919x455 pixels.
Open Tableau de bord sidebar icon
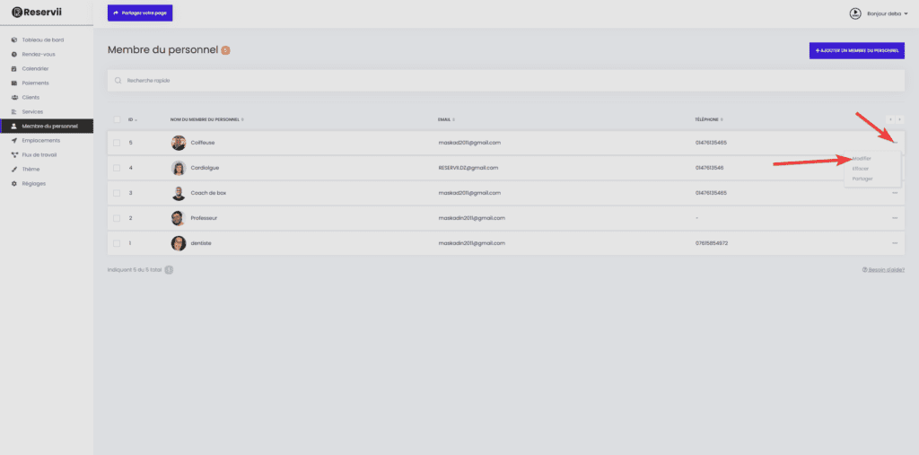[14, 39]
